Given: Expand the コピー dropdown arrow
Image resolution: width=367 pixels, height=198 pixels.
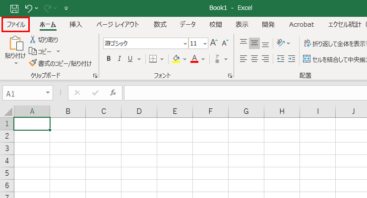Looking at the screenshot, I should 58,51.
